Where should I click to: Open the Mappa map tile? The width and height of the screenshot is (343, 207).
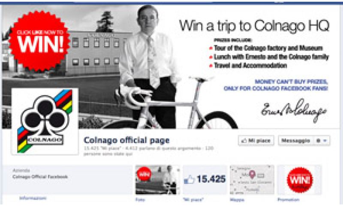252,180
